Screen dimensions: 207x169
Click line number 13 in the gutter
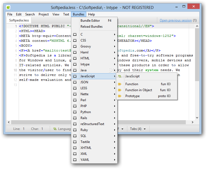[15, 85]
